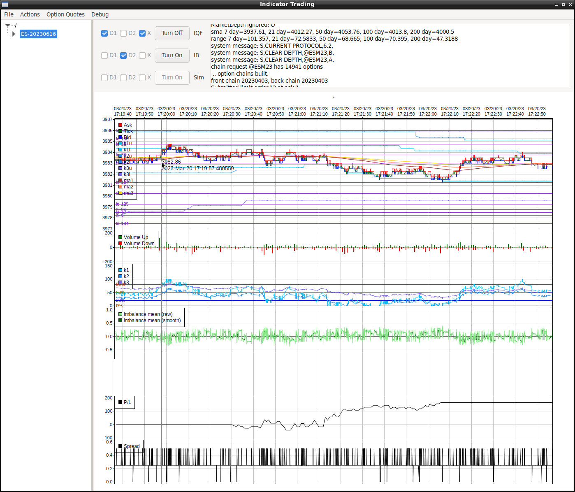The height and width of the screenshot is (492, 575).
Task: Click log line "chain request @ESM23 has 14941 options"
Action: tap(267, 67)
